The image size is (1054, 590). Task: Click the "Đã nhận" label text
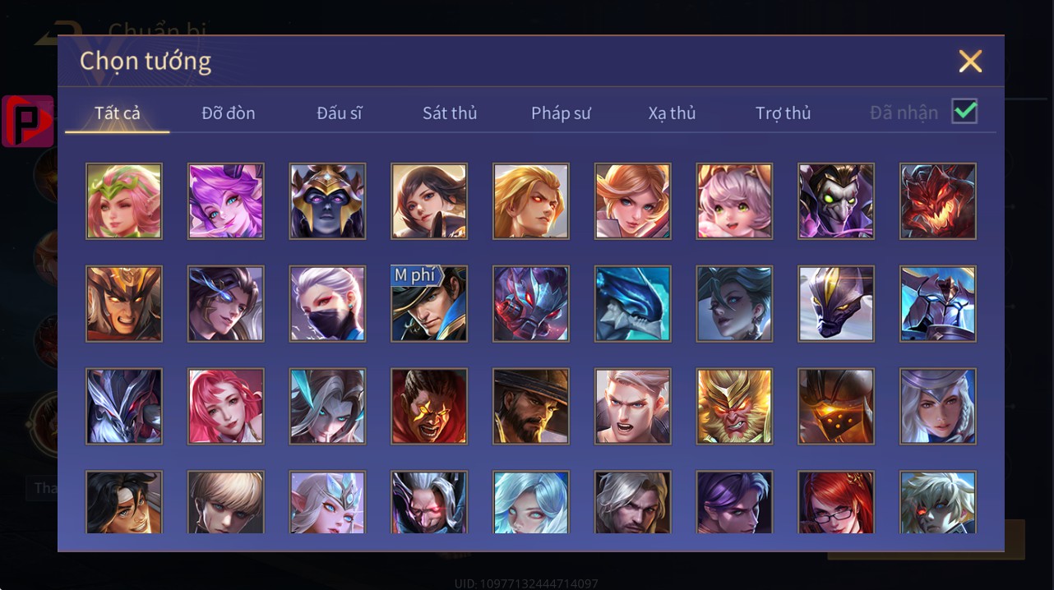[904, 113]
